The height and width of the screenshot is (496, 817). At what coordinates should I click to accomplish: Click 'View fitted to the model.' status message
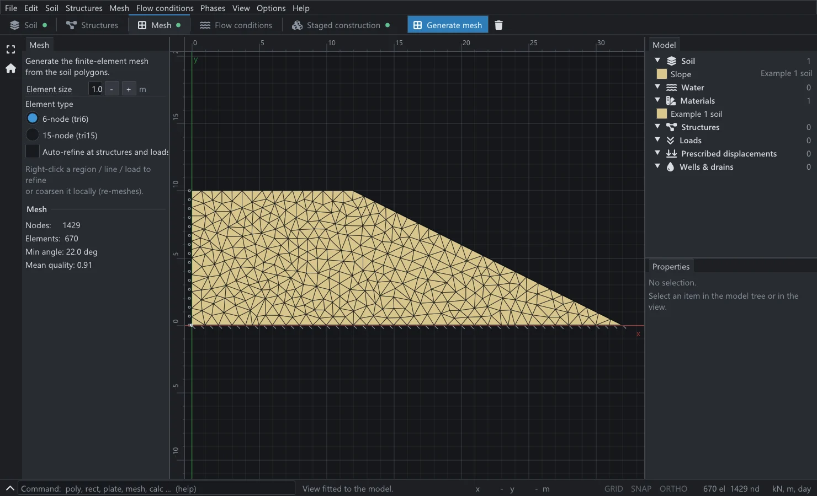click(348, 489)
